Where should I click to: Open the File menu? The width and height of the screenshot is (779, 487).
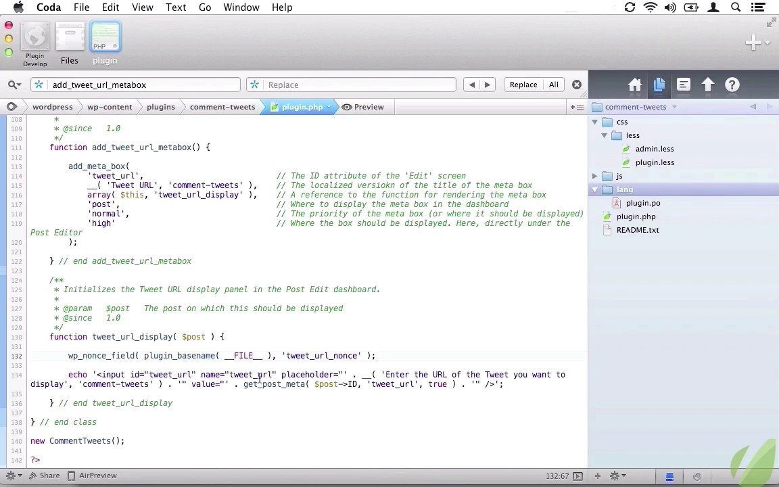point(81,7)
